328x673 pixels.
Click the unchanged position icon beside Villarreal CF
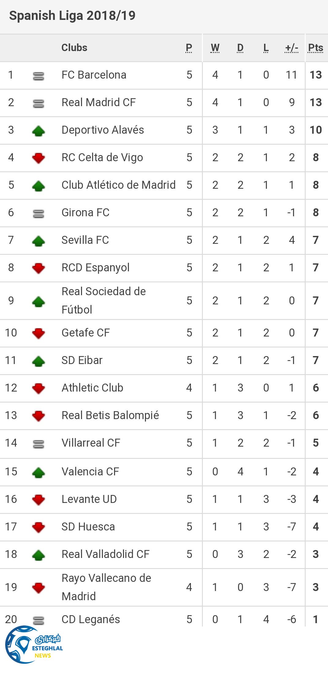click(x=39, y=444)
